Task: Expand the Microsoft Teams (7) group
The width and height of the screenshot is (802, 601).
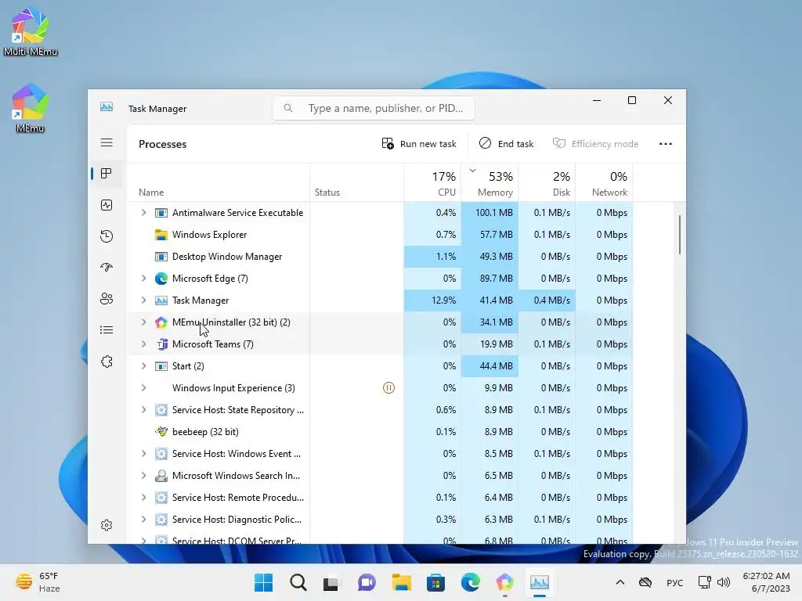Action: point(144,344)
